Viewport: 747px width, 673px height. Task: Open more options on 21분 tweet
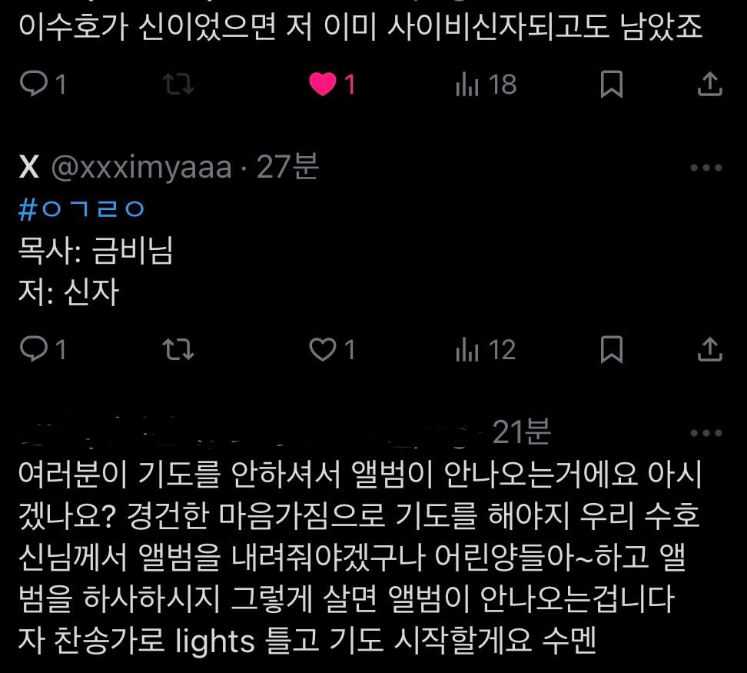pos(706,433)
